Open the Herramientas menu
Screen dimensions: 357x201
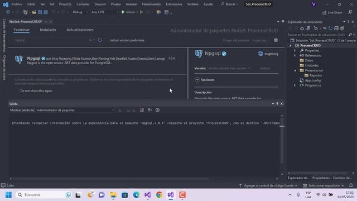coord(151,4)
